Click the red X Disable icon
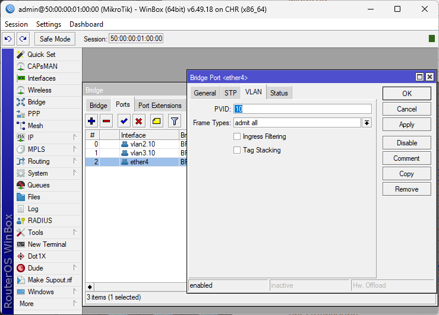Image resolution: width=439 pixels, height=315 pixels. coord(139,121)
